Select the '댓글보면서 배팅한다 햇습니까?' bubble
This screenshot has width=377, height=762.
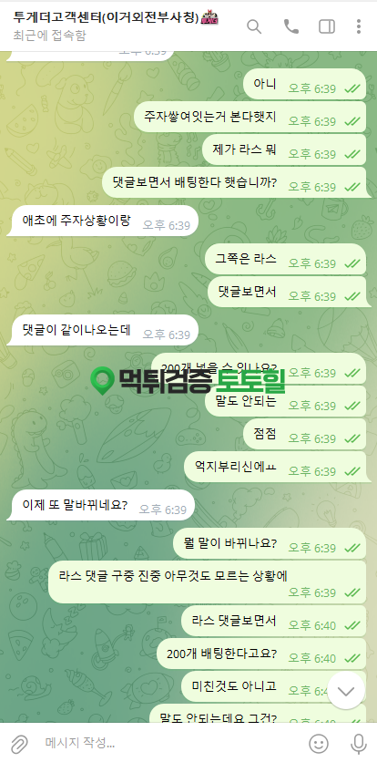pos(234,182)
